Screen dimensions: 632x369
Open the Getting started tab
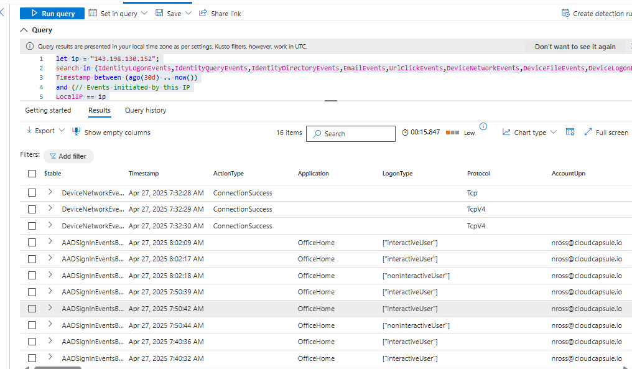click(x=48, y=110)
